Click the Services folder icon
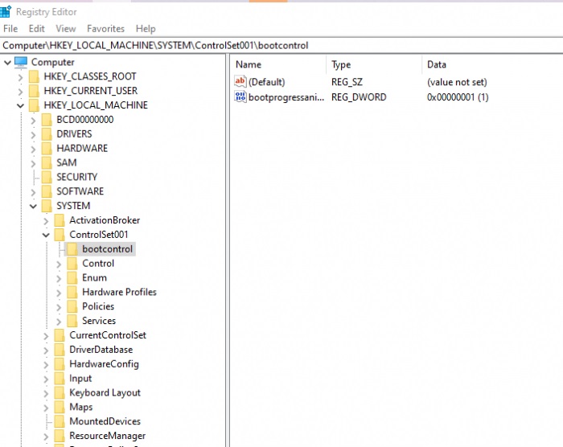This screenshot has height=447, width=563. (72, 321)
